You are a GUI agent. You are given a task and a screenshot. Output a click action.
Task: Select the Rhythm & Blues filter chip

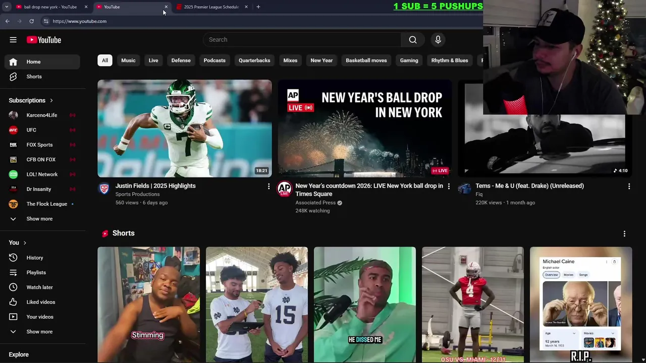[x=450, y=60]
